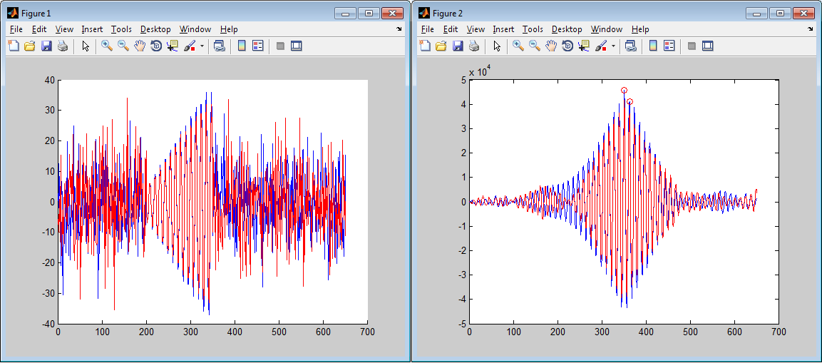This screenshot has width=822, height=363.
Task: Click New Figure icon in Figure 1 toolbar
Action: pyautogui.click(x=13, y=46)
